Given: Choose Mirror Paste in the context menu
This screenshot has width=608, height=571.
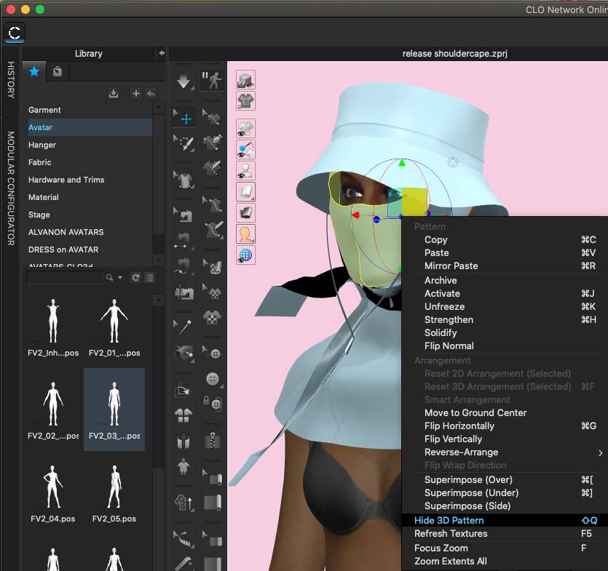Looking at the screenshot, I should coord(505,265).
